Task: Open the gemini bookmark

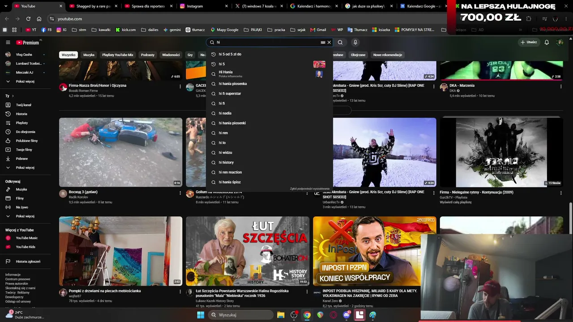Action: point(172,30)
